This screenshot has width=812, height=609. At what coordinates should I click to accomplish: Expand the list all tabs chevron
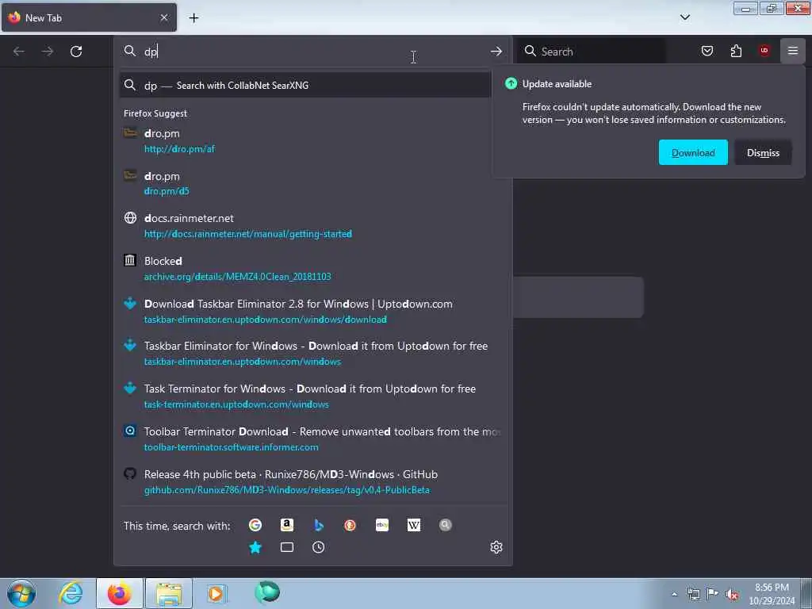[684, 17]
